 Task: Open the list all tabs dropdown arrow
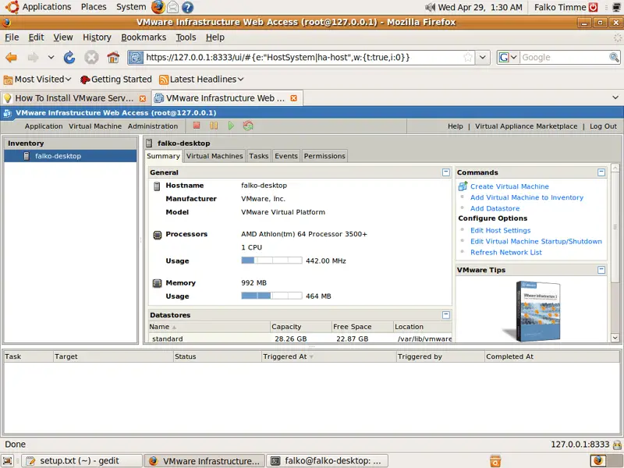tap(615, 97)
